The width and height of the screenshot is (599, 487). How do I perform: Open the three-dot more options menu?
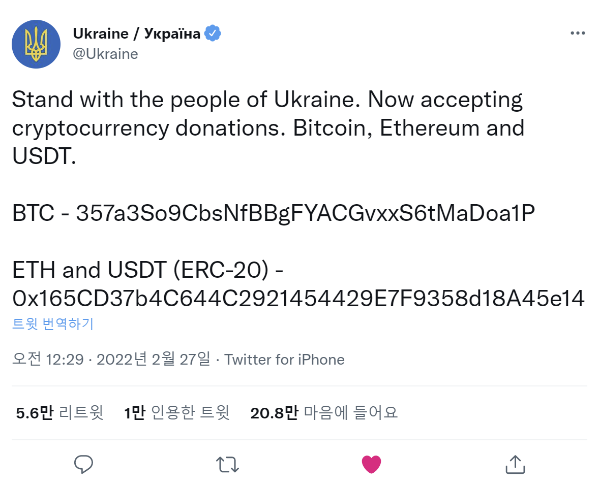click(578, 33)
